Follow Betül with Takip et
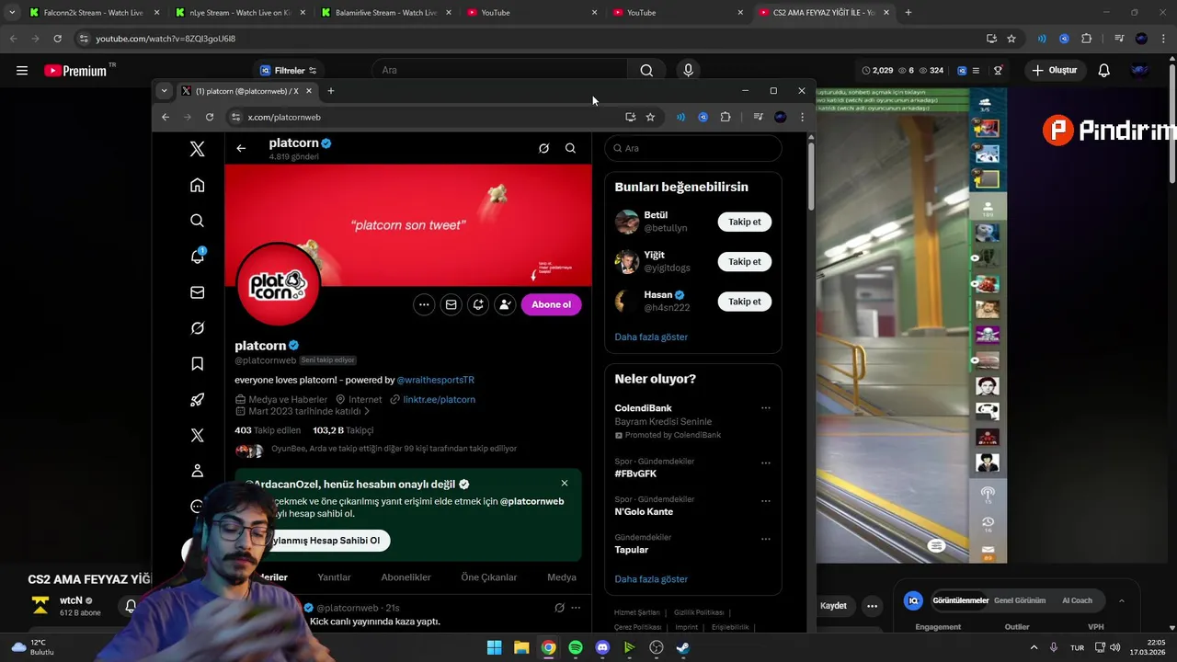Screen dimensions: 1177x662 tap(744, 222)
